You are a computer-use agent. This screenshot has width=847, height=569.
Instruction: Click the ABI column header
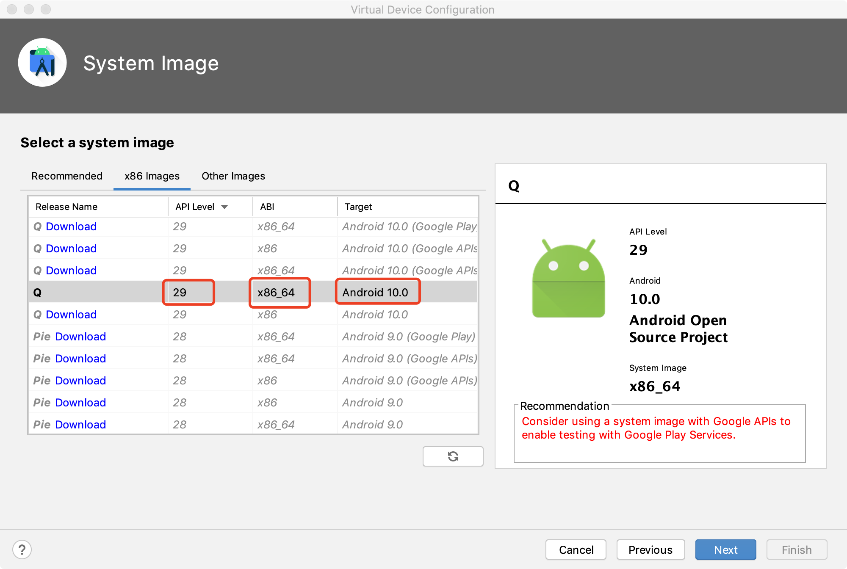[x=295, y=207]
